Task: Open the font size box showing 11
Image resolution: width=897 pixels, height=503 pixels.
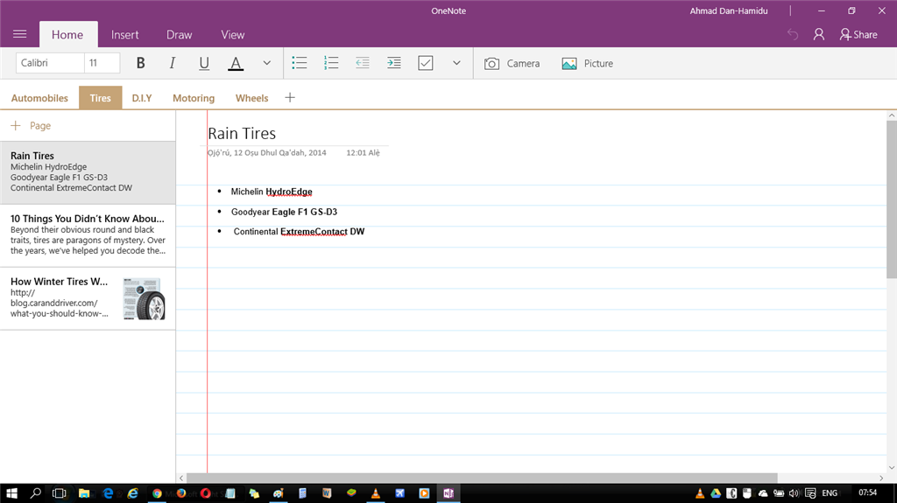Action: click(102, 63)
